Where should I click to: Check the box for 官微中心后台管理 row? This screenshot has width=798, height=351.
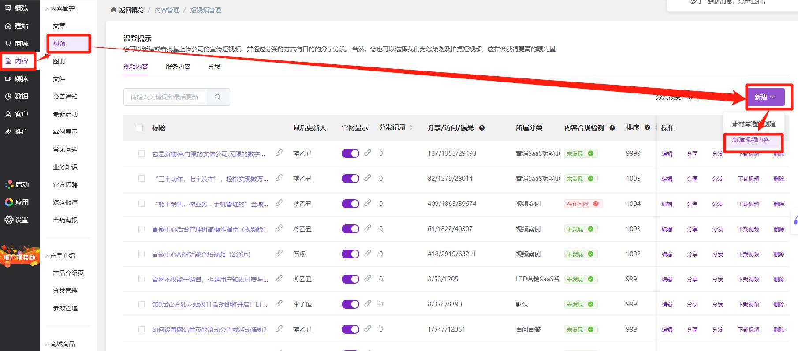click(x=142, y=229)
